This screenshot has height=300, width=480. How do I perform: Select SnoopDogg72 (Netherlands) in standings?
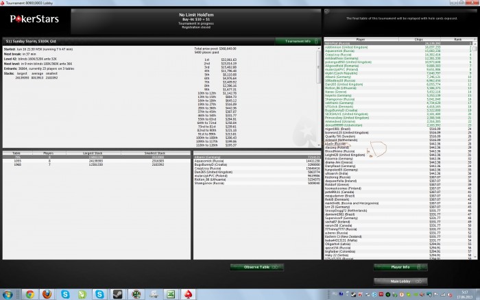click(398, 211)
